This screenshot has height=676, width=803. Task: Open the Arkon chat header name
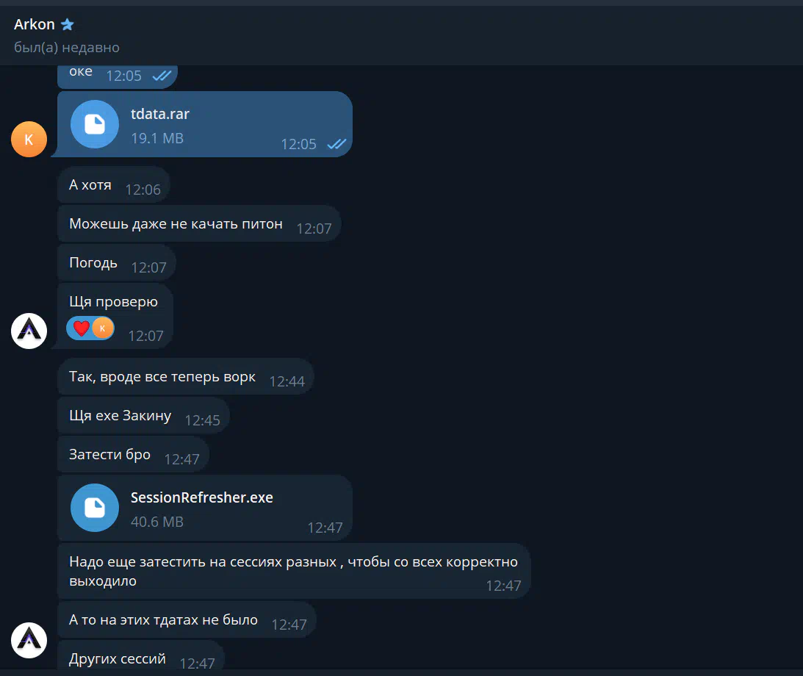pos(35,24)
